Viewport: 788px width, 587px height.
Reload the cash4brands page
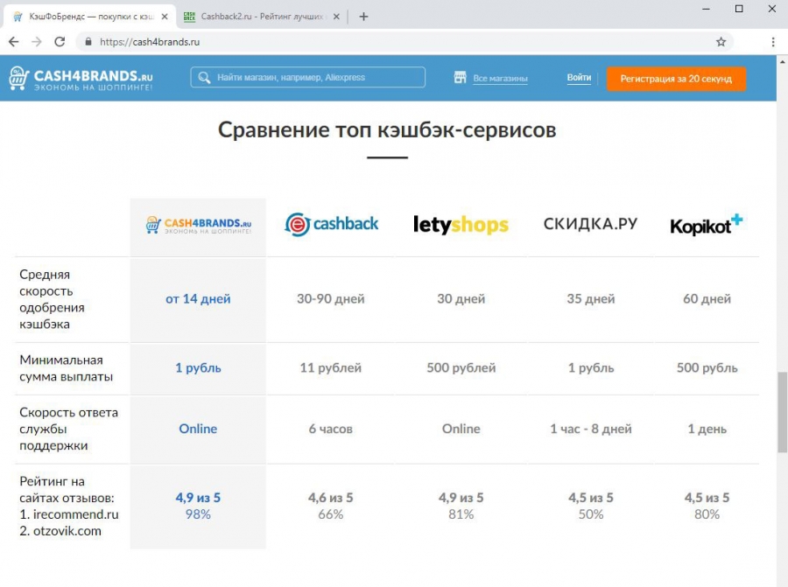click(x=60, y=42)
